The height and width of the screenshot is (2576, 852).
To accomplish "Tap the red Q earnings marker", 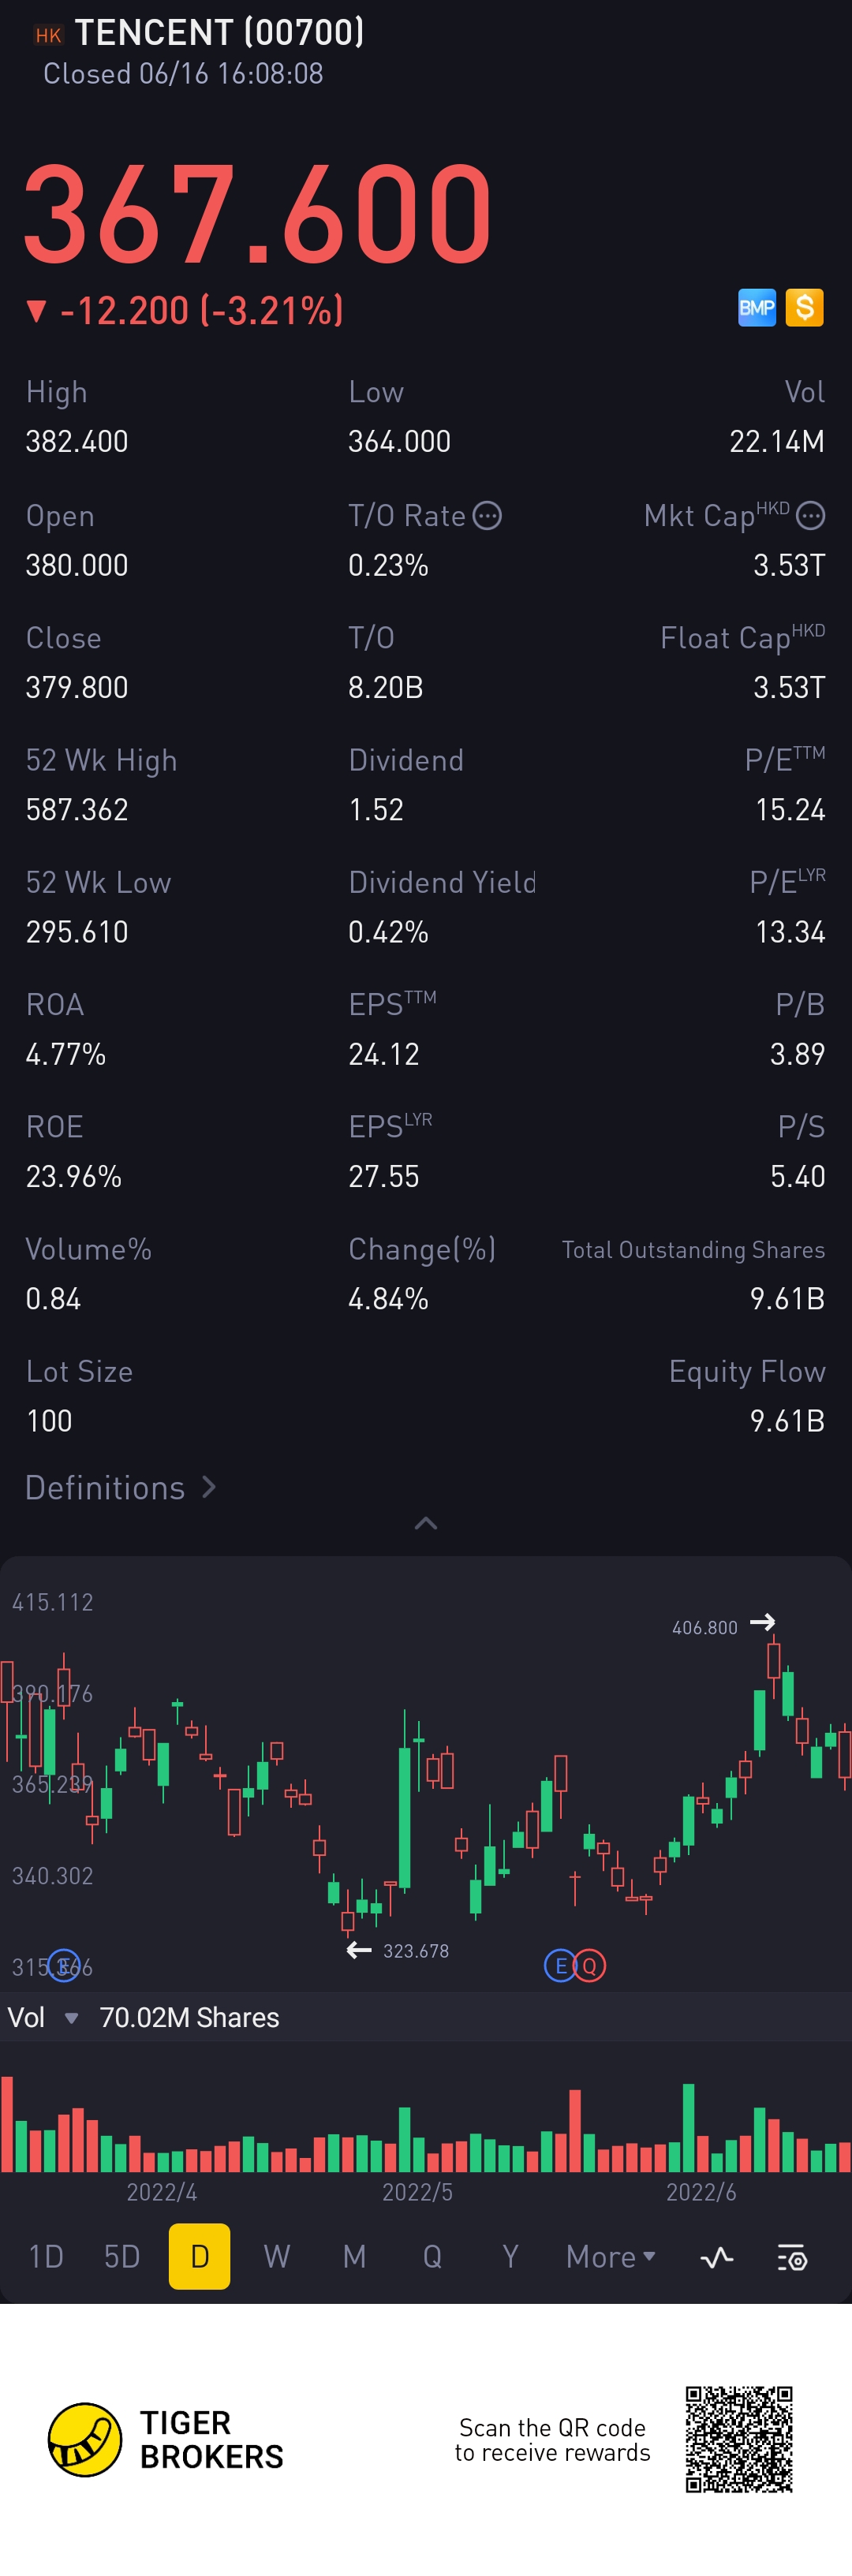I will tap(590, 1966).
